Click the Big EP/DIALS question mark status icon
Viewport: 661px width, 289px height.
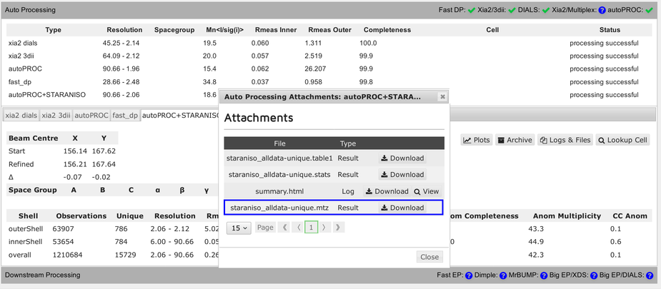[x=649, y=275]
